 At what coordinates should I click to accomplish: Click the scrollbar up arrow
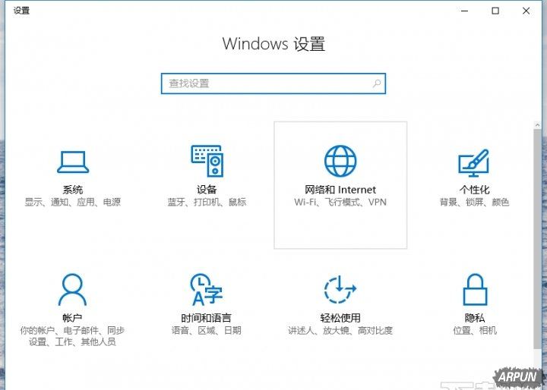[x=537, y=125]
